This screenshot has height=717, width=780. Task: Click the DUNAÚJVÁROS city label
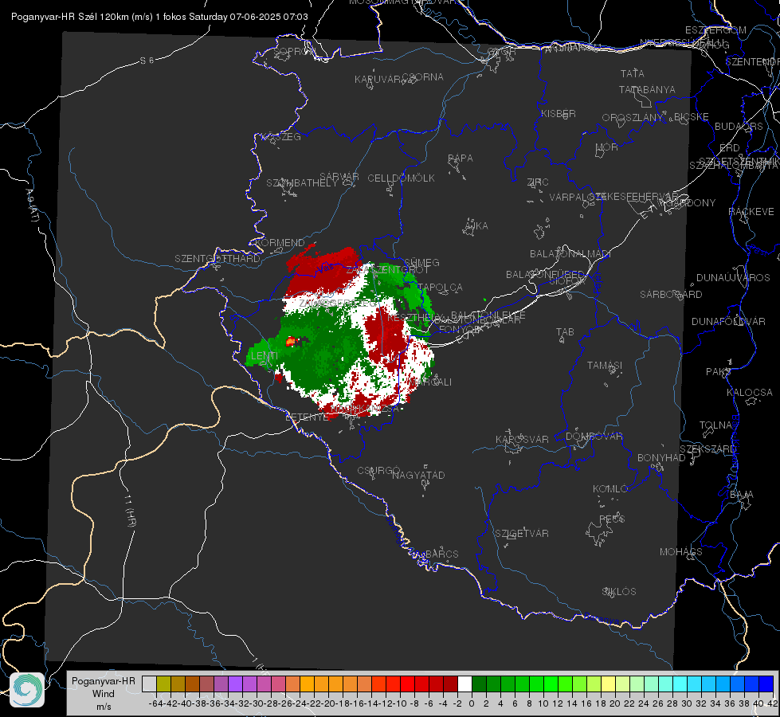coord(733,278)
